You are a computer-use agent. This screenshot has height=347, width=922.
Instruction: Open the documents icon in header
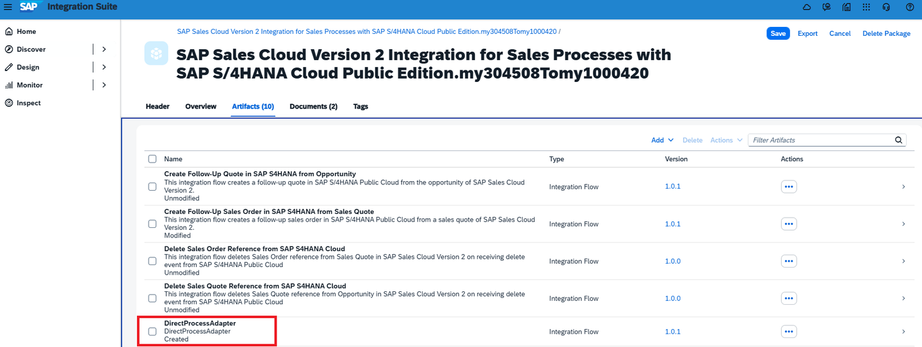coord(846,7)
